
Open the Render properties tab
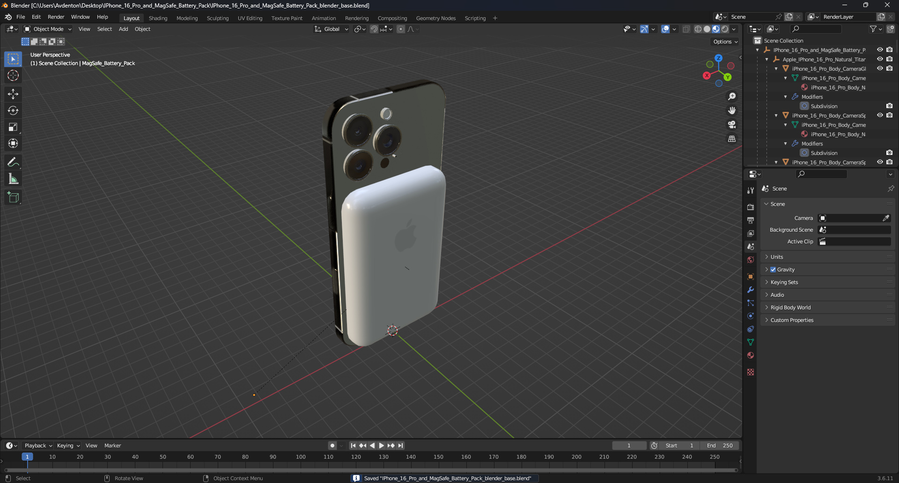[x=751, y=207]
